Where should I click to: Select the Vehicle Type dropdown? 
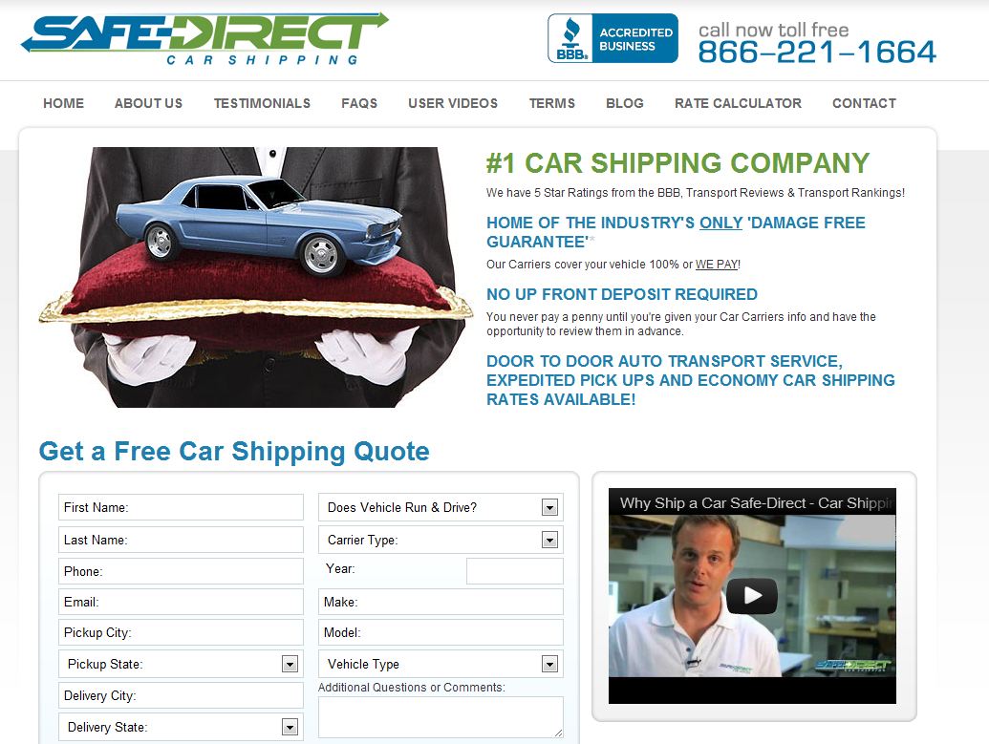tap(441, 664)
